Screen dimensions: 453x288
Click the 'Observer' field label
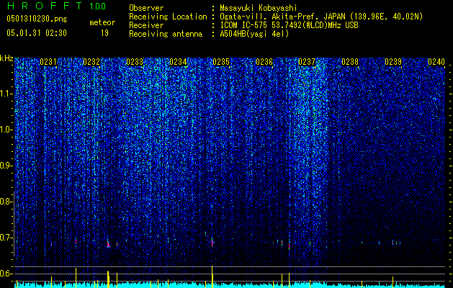click(x=146, y=8)
